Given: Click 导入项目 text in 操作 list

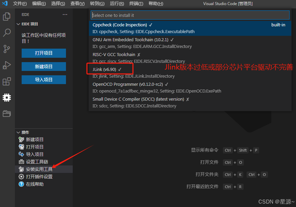Looking at the screenshot, I should 35,154.
